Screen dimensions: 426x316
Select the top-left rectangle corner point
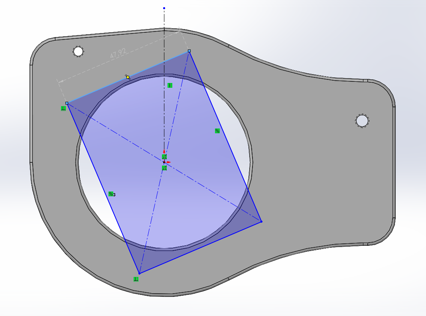pos(67,103)
